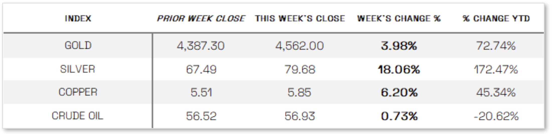552x136 pixels.
Task: Click silver weekly change 18.06%
Action: pos(399,69)
